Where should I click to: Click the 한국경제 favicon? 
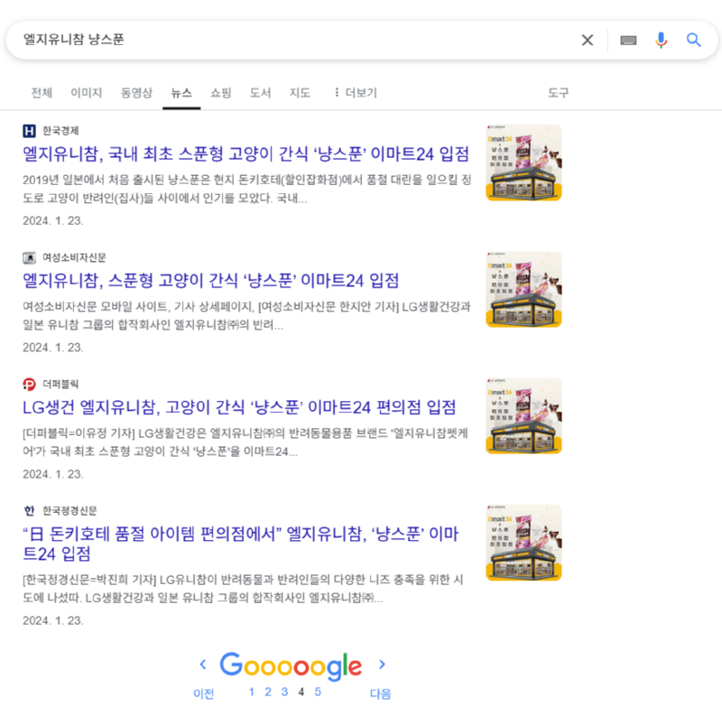(29, 131)
